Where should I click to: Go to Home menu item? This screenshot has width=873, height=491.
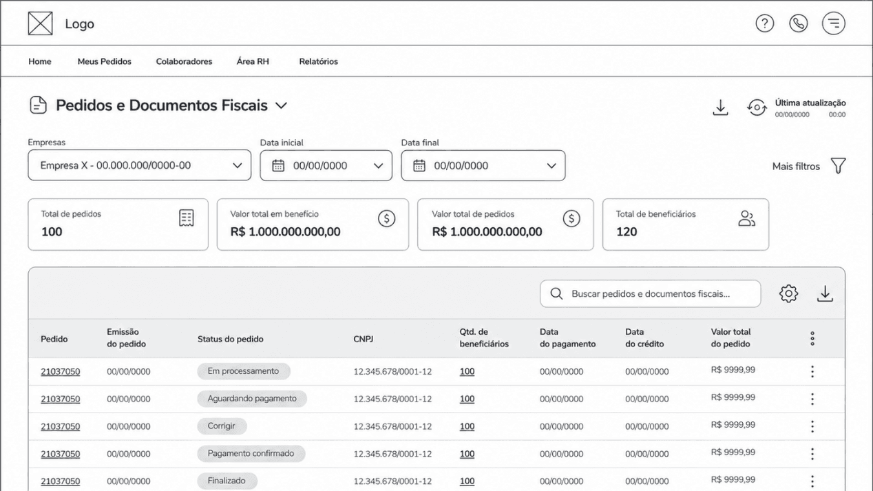click(40, 61)
